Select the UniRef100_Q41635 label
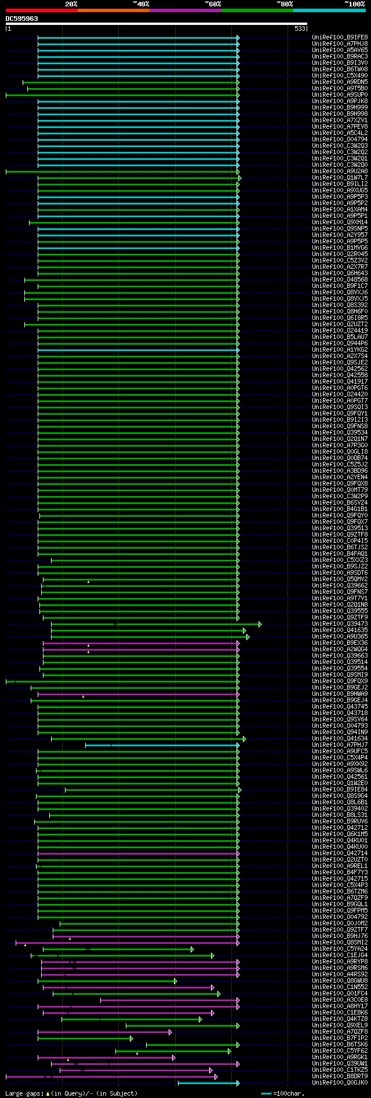The width and height of the screenshot is (371, 1098). pos(340,630)
